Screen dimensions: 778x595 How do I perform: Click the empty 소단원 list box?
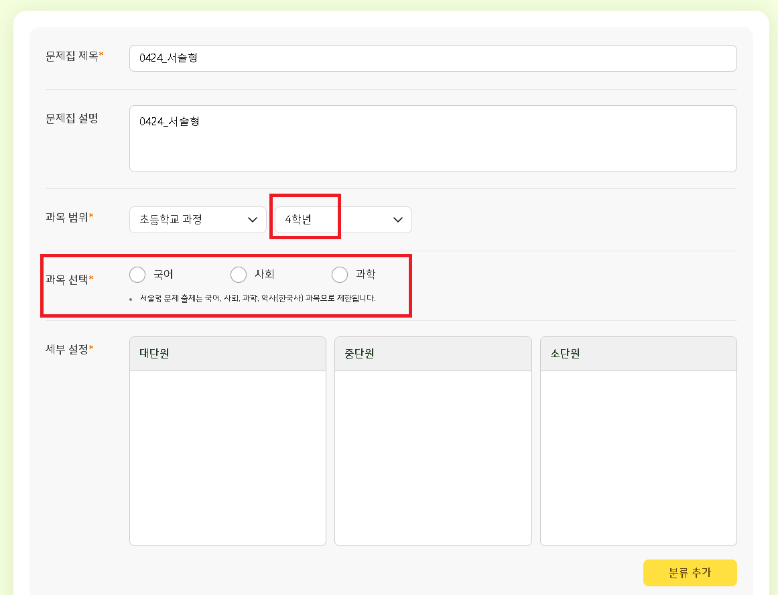tap(638, 458)
